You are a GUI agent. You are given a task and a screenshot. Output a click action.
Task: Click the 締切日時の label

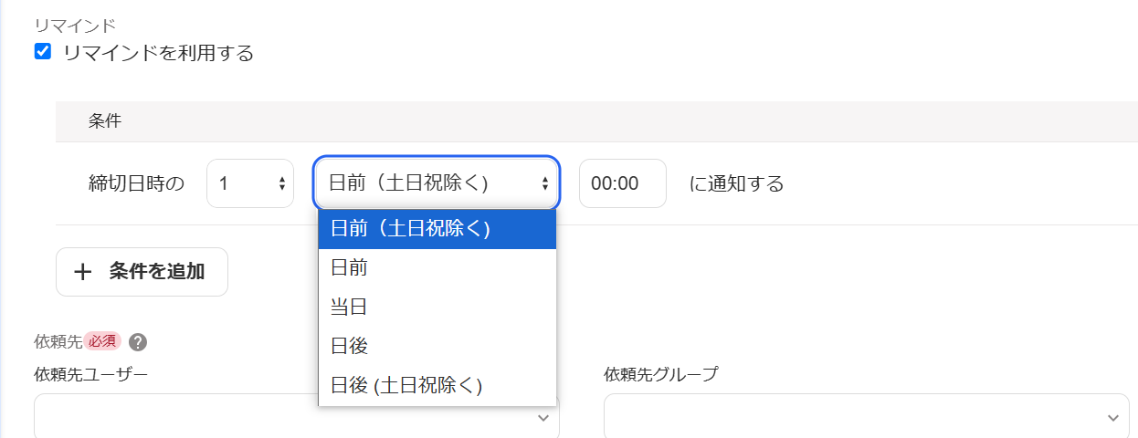tap(136, 184)
